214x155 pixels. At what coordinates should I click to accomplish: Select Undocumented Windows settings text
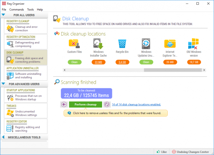(26, 113)
